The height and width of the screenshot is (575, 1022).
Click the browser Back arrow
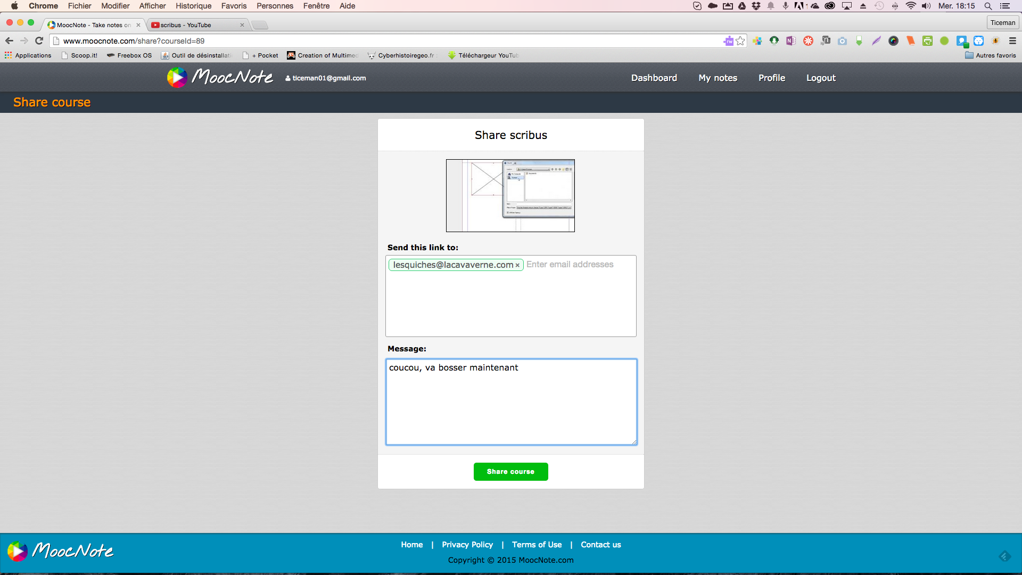click(x=9, y=41)
